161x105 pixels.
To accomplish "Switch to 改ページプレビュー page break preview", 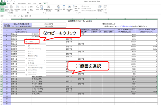I will [x=7, y=8].
